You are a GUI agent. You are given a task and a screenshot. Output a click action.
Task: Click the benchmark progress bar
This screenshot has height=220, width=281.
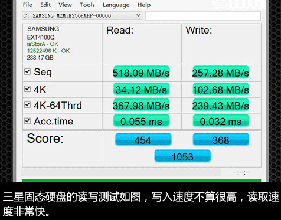click(121, 173)
